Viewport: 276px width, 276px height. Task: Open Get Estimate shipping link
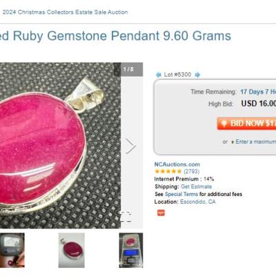tap(196, 186)
